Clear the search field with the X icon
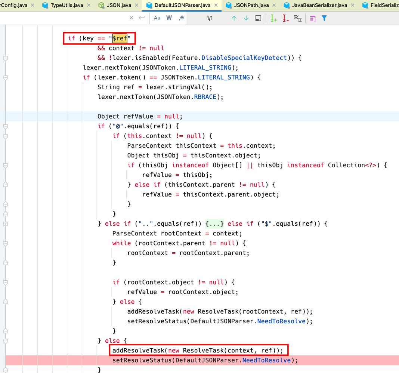 coord(131,18)
